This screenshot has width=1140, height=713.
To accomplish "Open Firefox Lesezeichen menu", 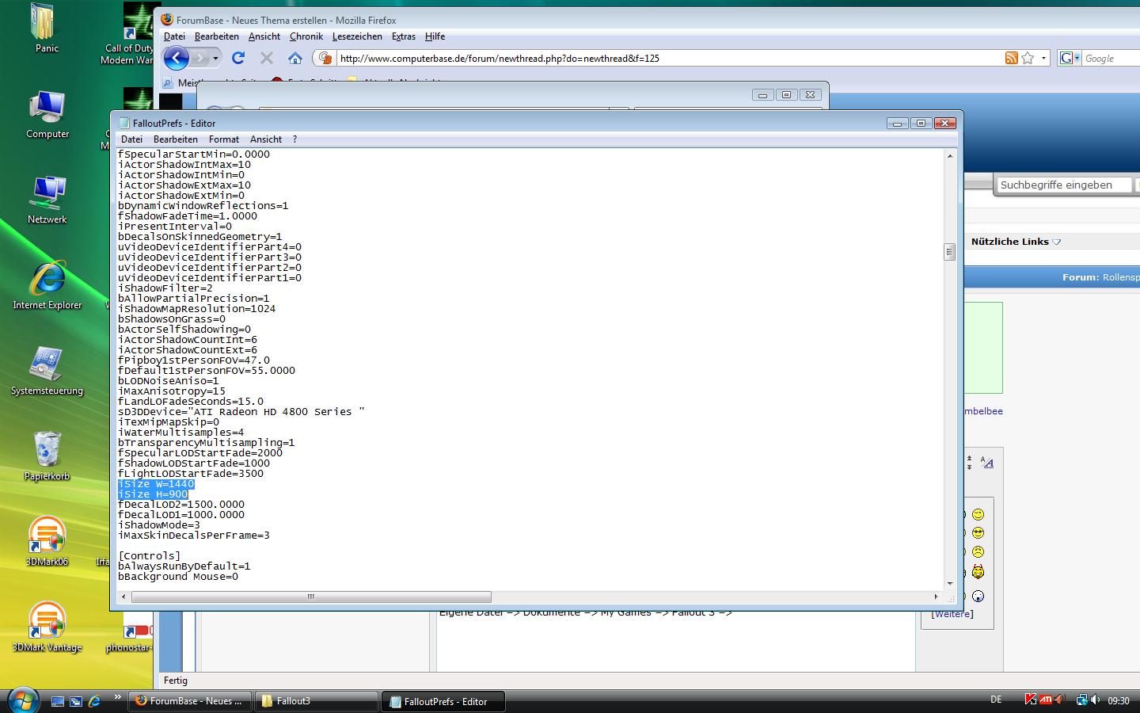I will click(357, 36).
